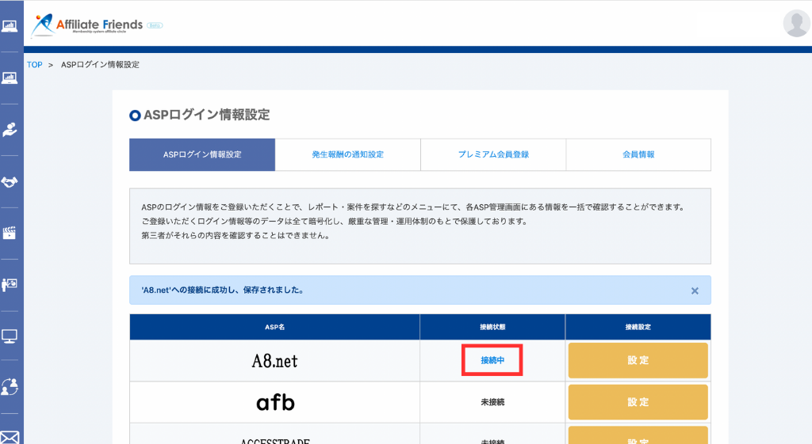Click the 未接続 status for afb
The image size is (812, 444).
click(492, 402)
